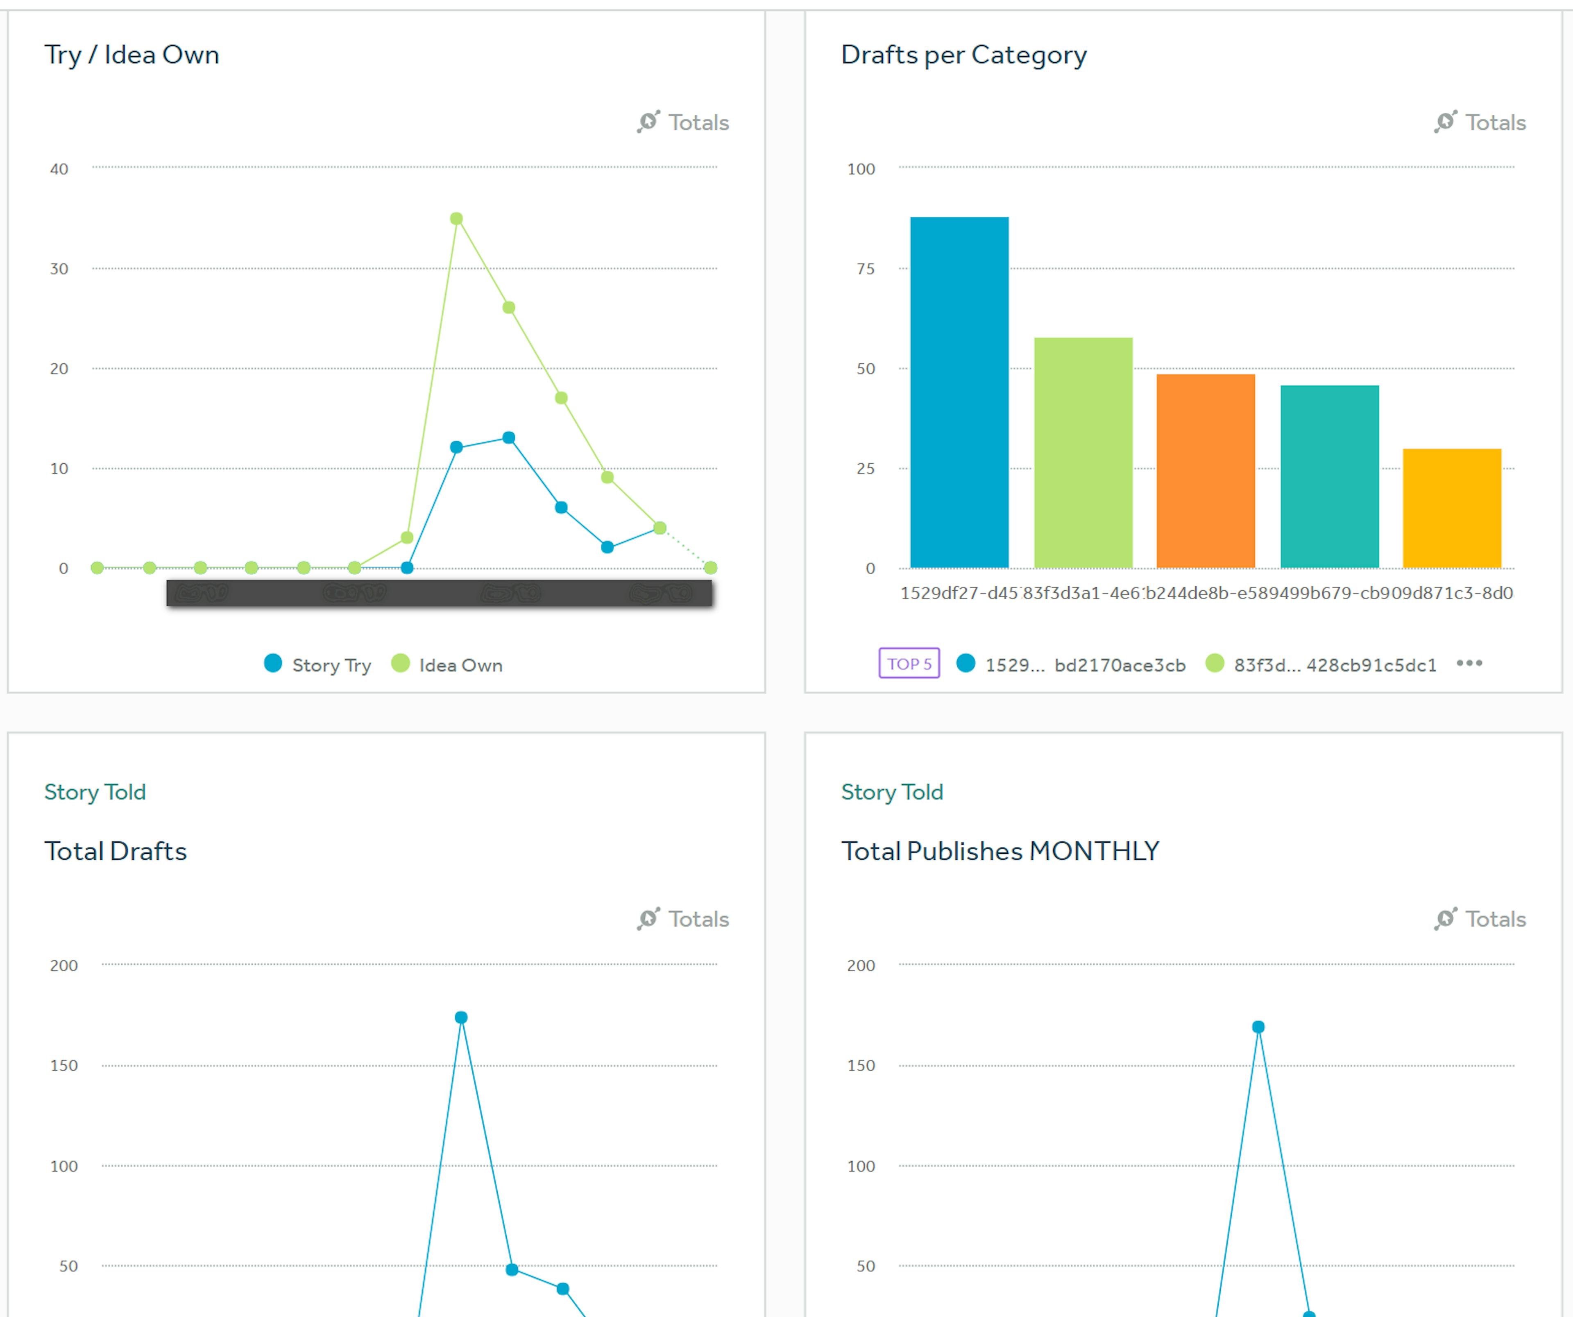Image resolution: width=1573 pixels, height=1317 pixels.
Task: Click Totals icon in Drafts per Category chart
Action: coord(1446,121)
